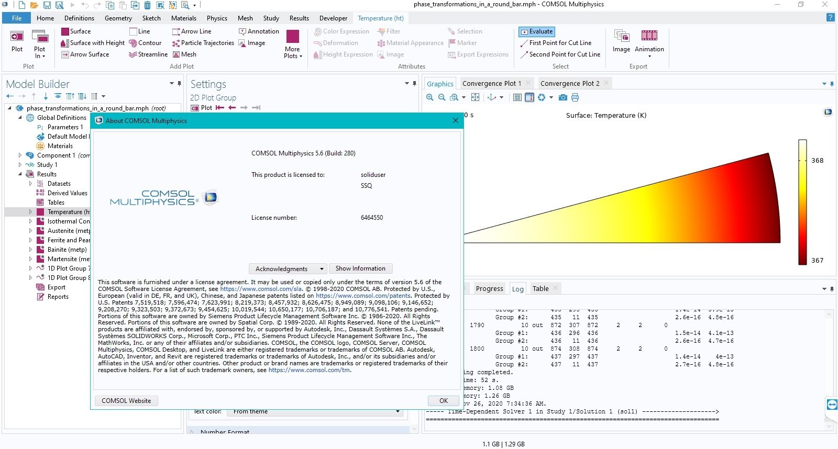838x449 pixels.
Task: Open the Home ribbon tab
Action: tap(46, 18)
